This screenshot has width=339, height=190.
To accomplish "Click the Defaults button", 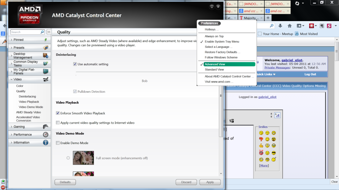I will (x=65, y=182).
